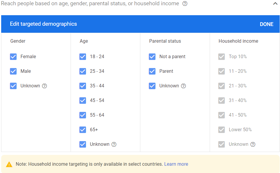Viewport: 280px width, 173px height.
Task: Click the warning triangle in the note banner
Action: (9, 164)
